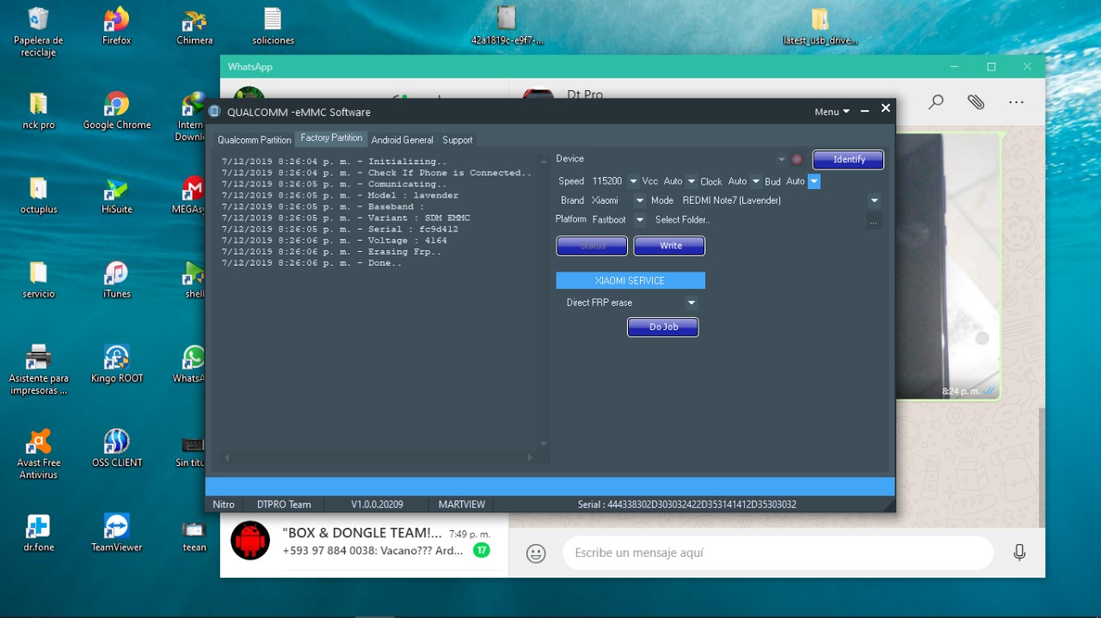Open Papelera de reciclaje desktop icon
Image resolution: width=1101 pixels, height=618 pixels.
coord(38,32)
